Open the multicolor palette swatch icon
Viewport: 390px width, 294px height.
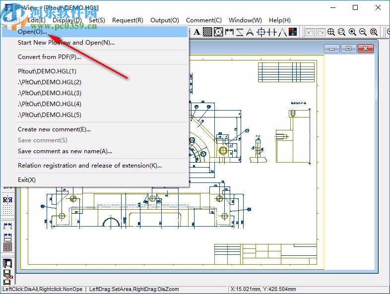293,32
